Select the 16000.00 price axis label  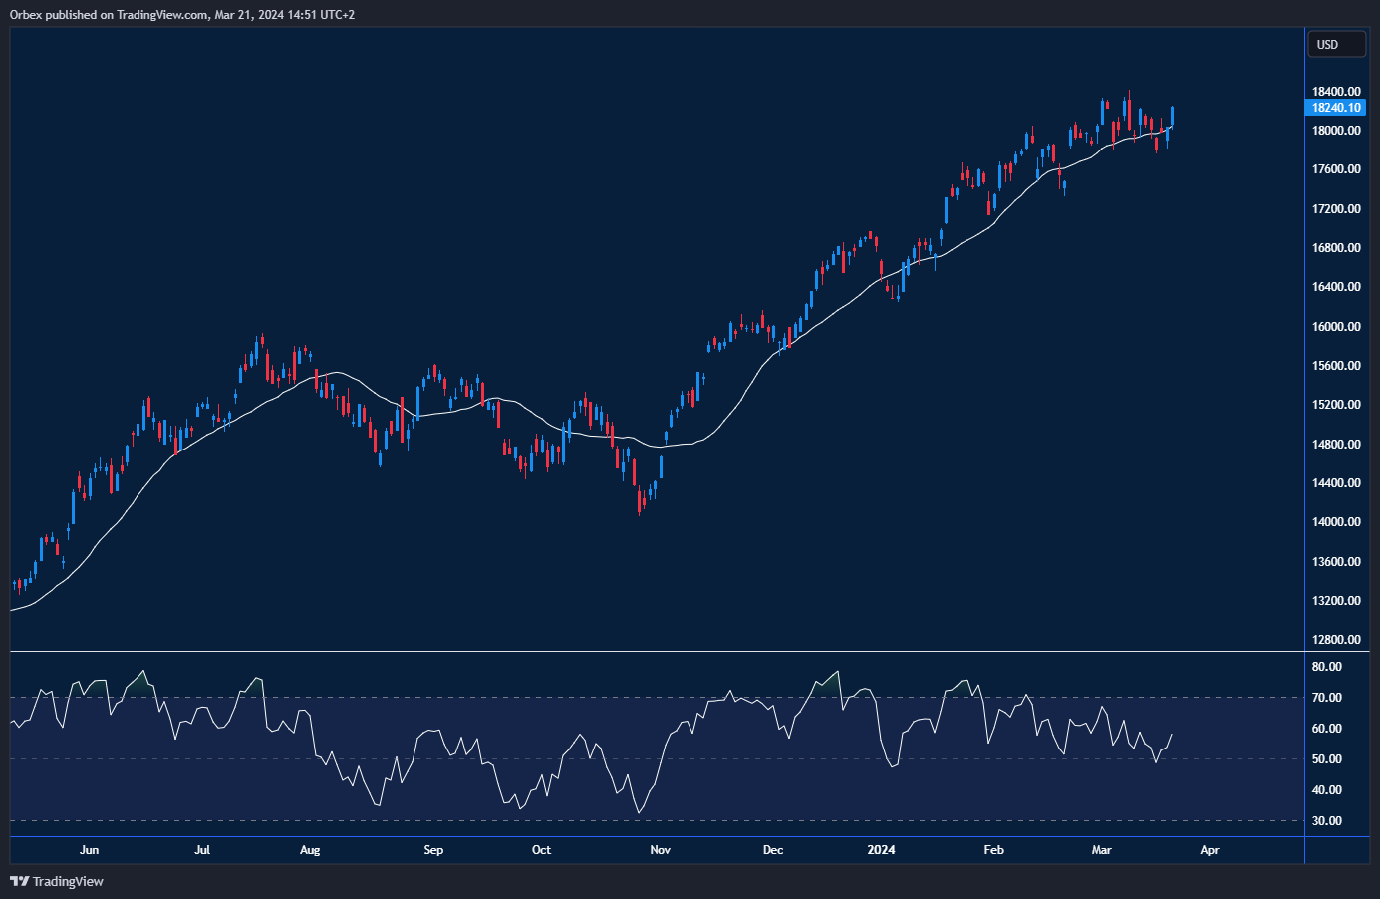pyautogui.click(x=1335, y=326)
